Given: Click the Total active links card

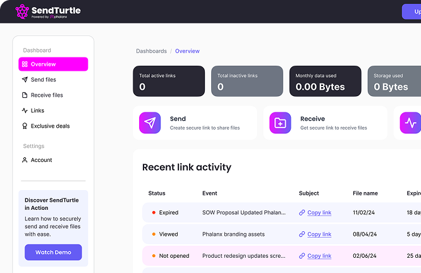Looking at the screenshot, I should click(169, 82).
